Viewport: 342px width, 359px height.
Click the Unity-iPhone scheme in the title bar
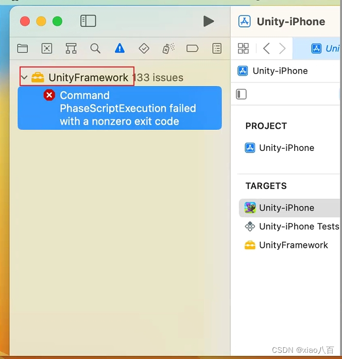[282, 22]
